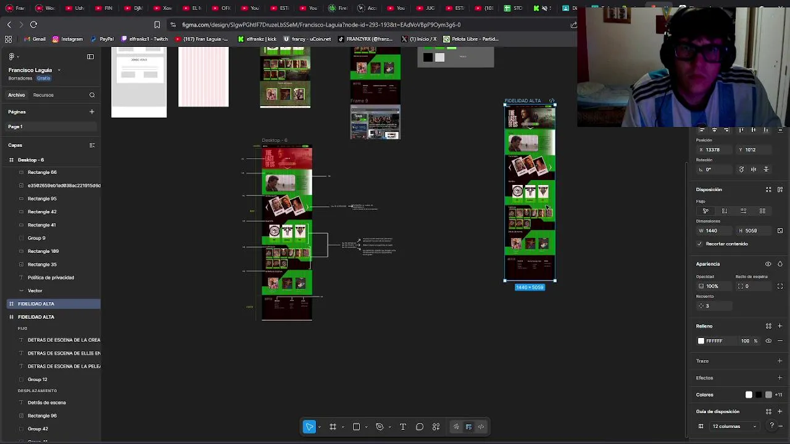Image resolution: width=790 pixels, height=444 pixels.
Task: Toggle Recortar contenido checkbox
Action: pos(700,244)
